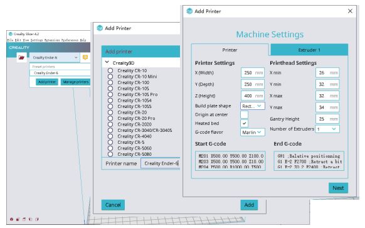Click the Next button

click(x=338, y=188)
